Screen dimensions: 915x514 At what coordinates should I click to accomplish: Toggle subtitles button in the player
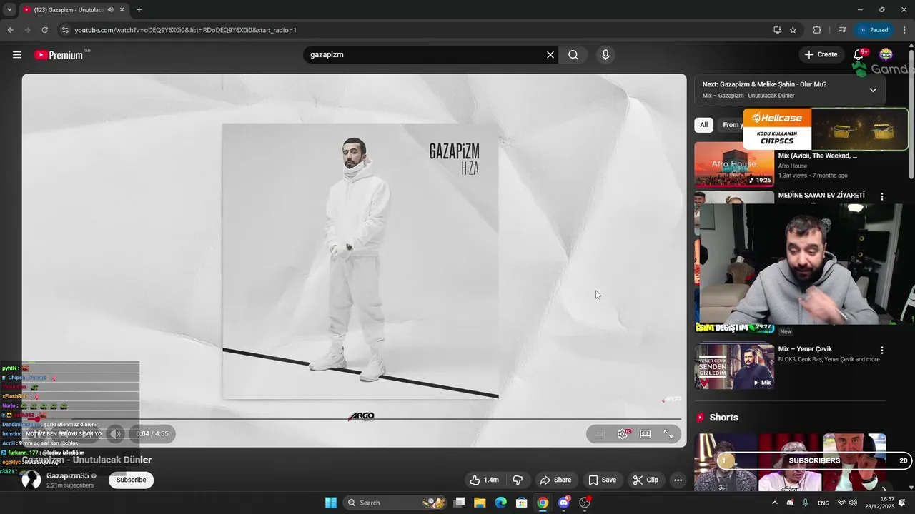click(x=600, y=434)
